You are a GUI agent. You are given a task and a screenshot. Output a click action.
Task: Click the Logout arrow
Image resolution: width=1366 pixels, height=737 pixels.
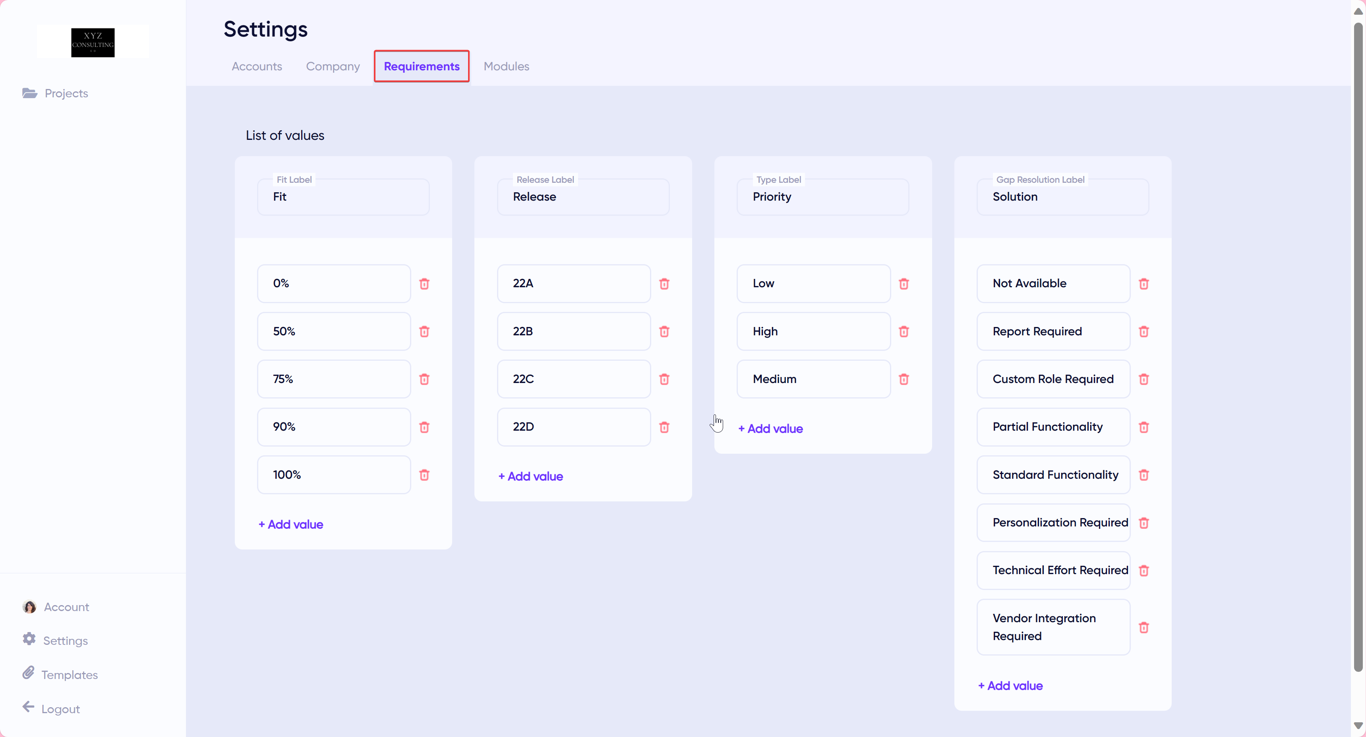click(29, 707)
